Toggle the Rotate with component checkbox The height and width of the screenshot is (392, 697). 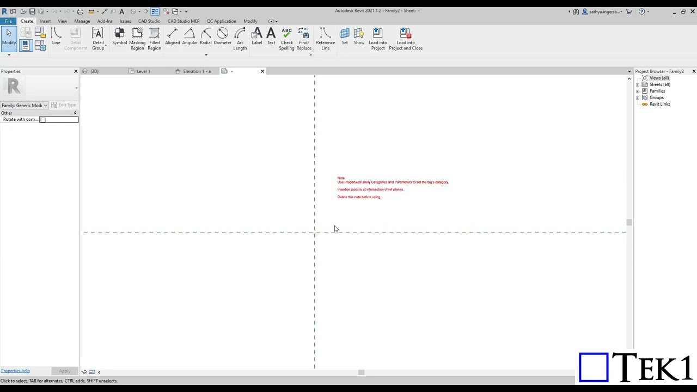pyautogui.click(x=42, y=120)
